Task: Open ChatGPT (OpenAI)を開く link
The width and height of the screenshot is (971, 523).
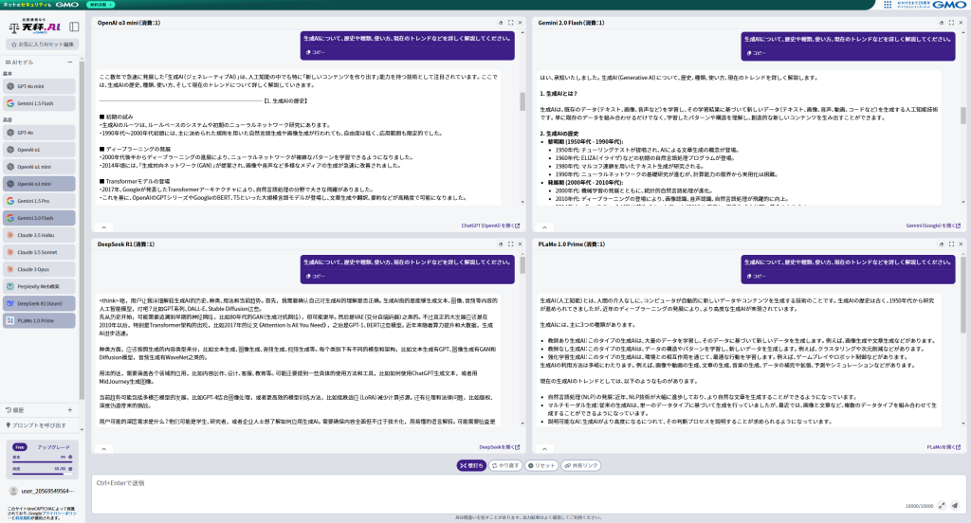Action: click(x=490, y=225)
